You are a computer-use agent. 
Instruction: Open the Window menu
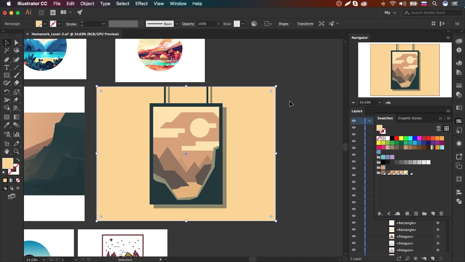click(x=178, y=4)
